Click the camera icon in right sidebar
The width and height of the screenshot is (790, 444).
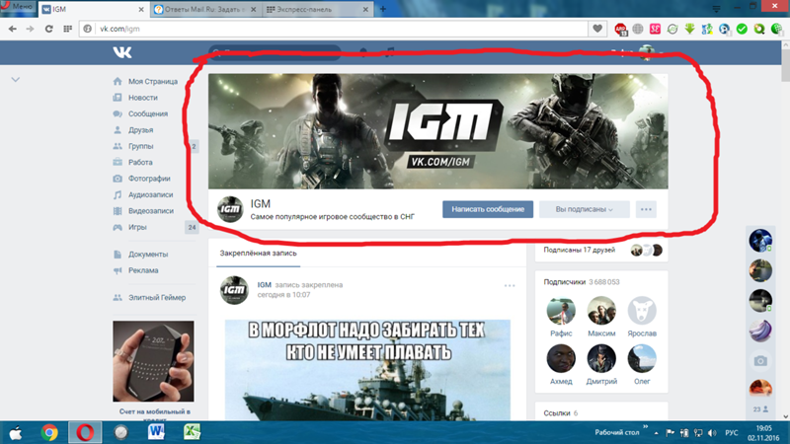[760, 361]
